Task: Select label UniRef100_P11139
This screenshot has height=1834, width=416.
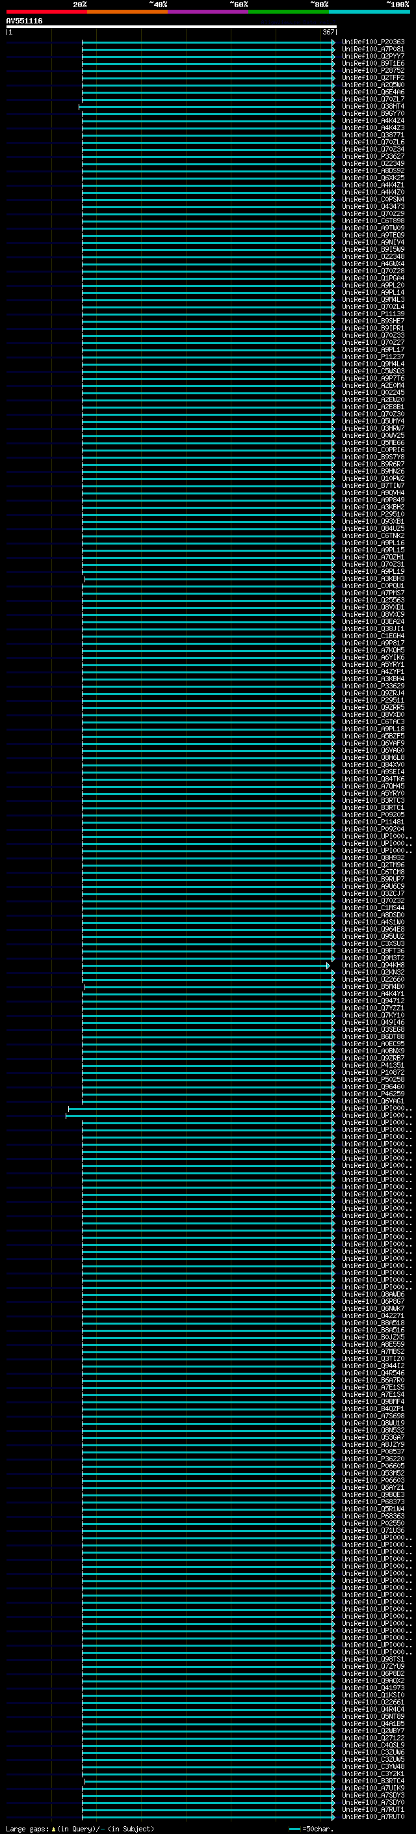Action: coord(373,314)
